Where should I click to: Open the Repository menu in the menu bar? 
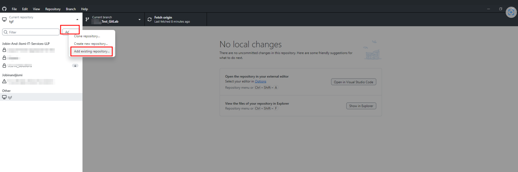point(53,9)
